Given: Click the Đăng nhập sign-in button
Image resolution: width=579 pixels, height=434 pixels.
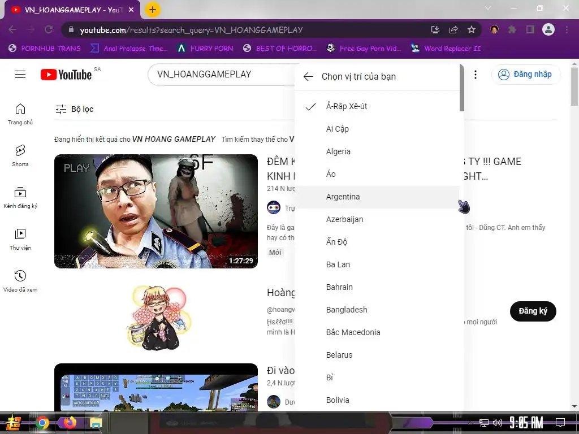Looking at the screenshot, I should (x=525, y=75).
